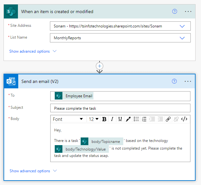Click the body/Technology/Value dynamic token
Screen dimensions: 201x185
[82, 149]
